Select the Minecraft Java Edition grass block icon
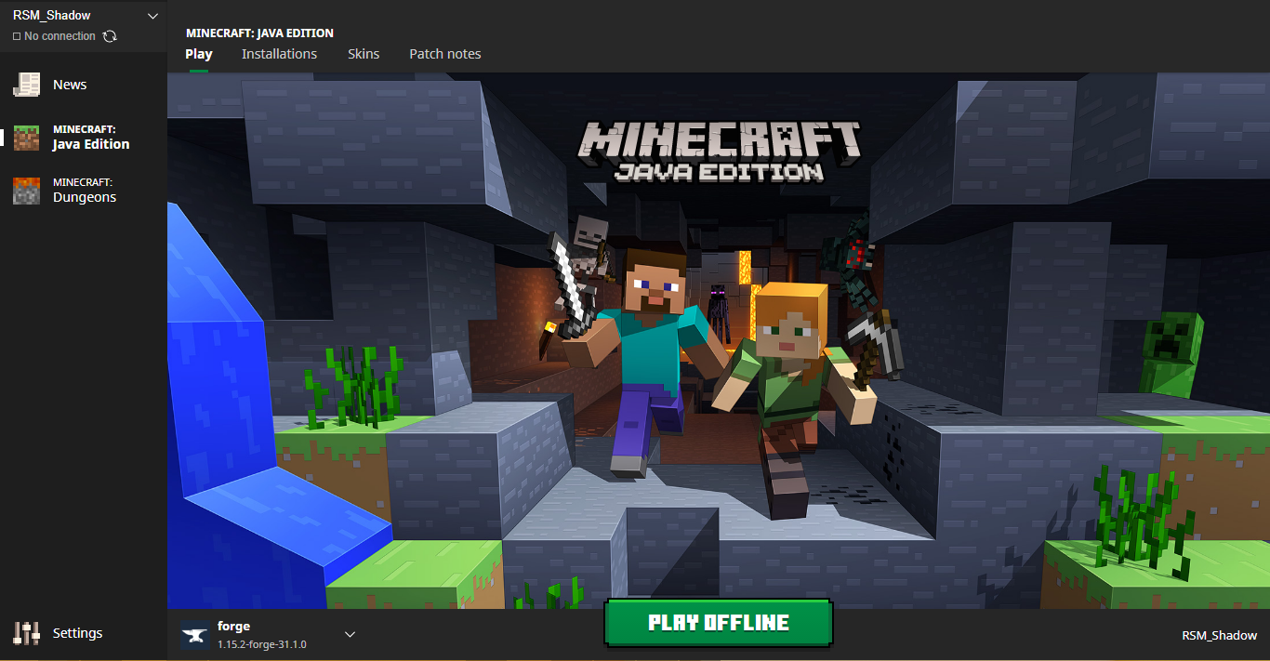This screenshot has width=1270, height=661. [x=26, y=138]
